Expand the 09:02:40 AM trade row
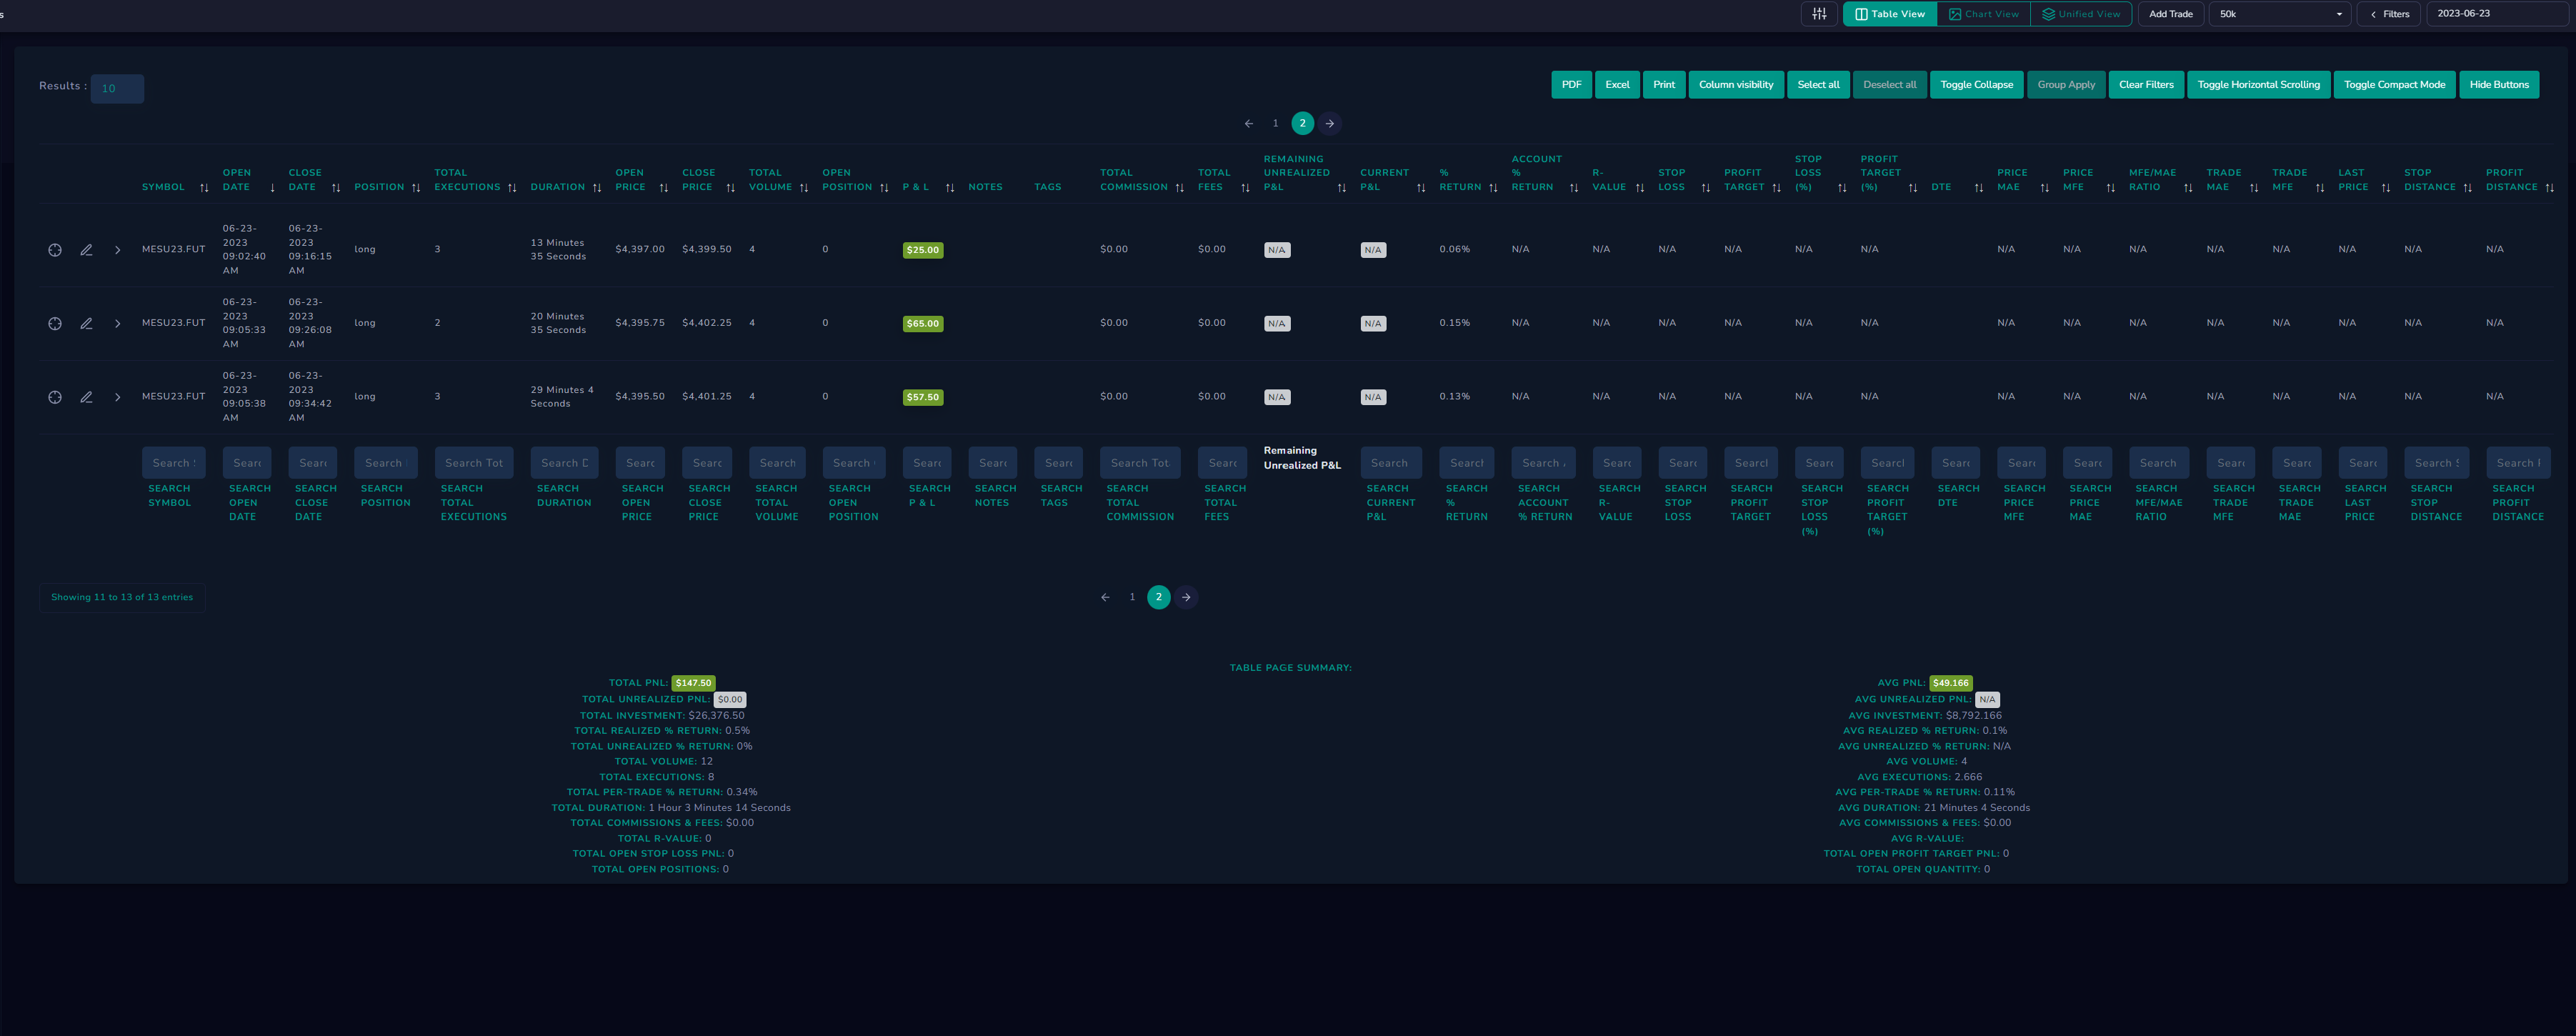 coord(118,250)
